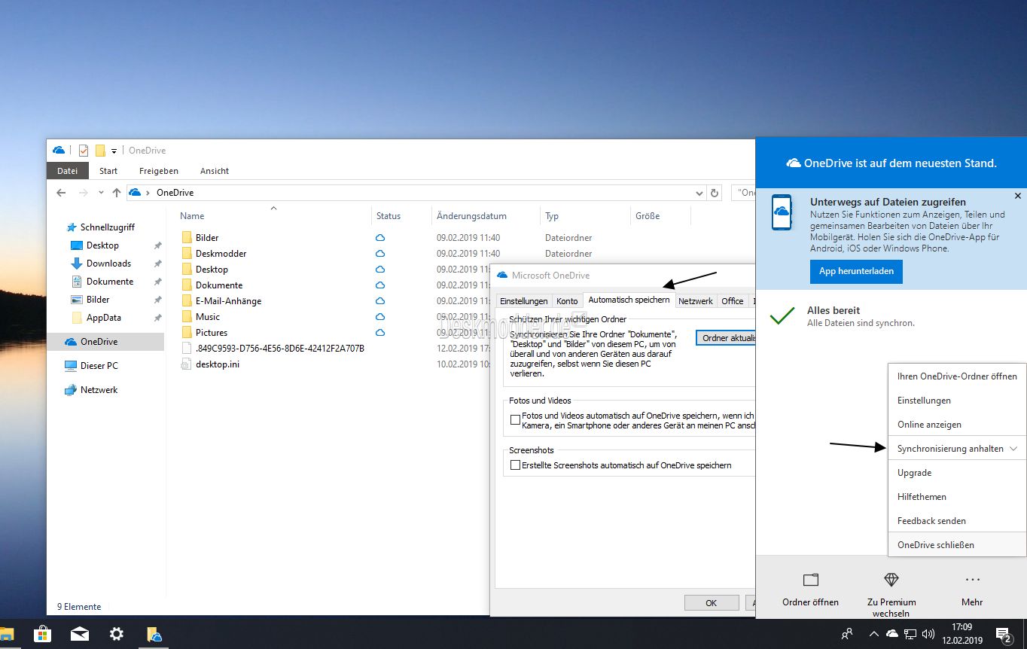The height and width of the screenshot is (649, 1027).
Task: Click App herunterladen button
Action: pos(856,271)
